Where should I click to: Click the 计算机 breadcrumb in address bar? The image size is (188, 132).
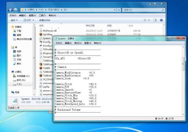pos(31,10)
